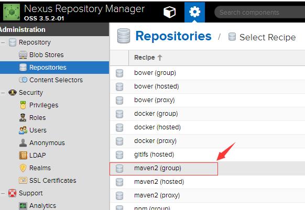Choose maven2 (group) recipe

208,168
